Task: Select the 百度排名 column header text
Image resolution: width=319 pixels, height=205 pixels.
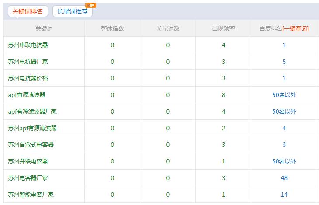Action: [x=271, y=29]
